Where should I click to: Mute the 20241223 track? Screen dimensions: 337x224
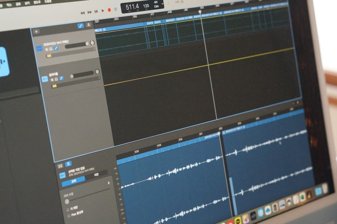pos(46,49)
